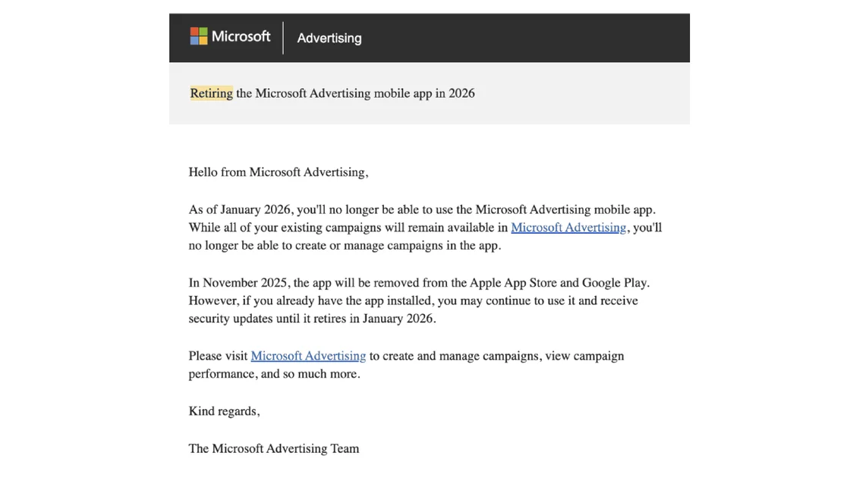Click the blue square in the Microsoft logo

pos(194,40)
